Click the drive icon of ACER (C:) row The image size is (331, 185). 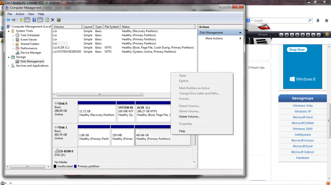(x=55, y=47)
